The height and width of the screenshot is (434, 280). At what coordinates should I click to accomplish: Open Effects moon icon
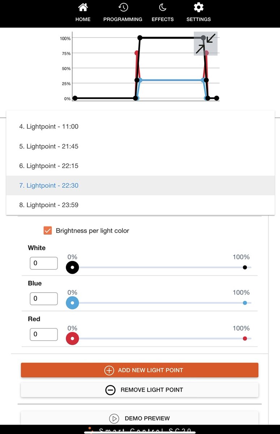(163, 8)
